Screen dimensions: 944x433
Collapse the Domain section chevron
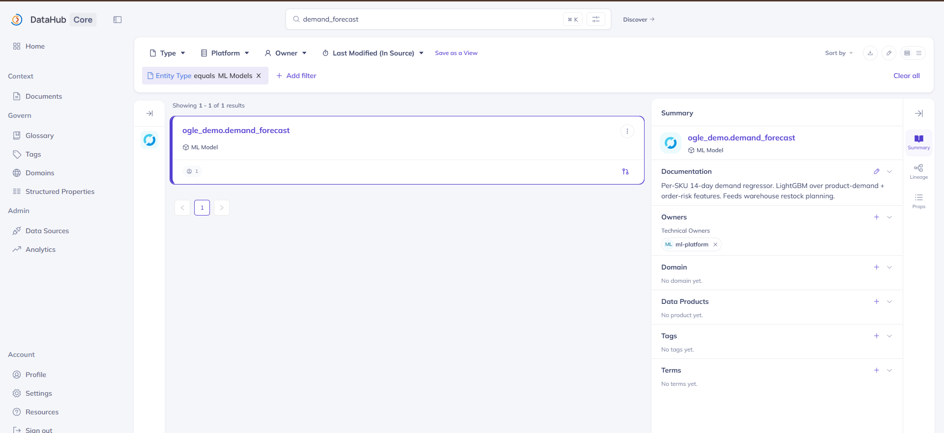click(x=889, y=267)
